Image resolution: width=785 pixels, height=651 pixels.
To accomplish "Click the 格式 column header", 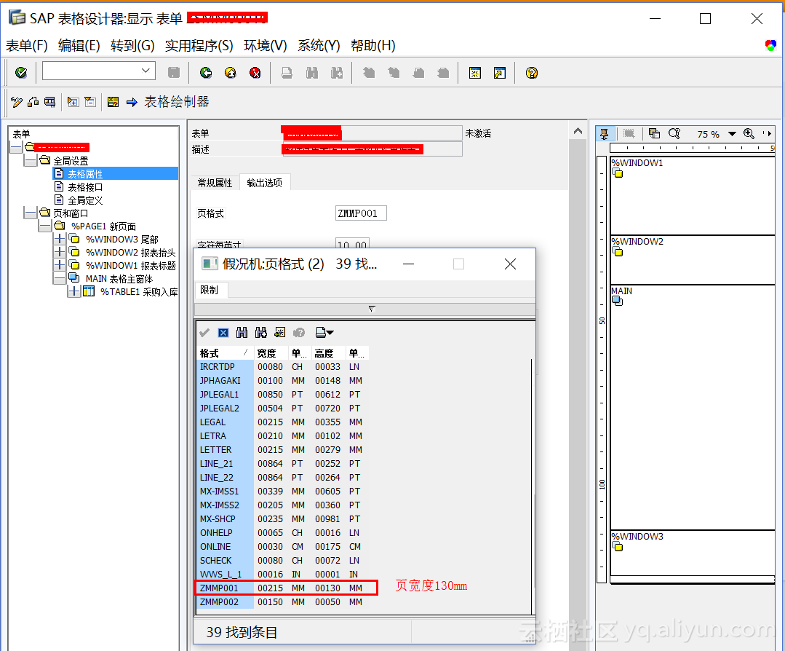I will [225, 353].
